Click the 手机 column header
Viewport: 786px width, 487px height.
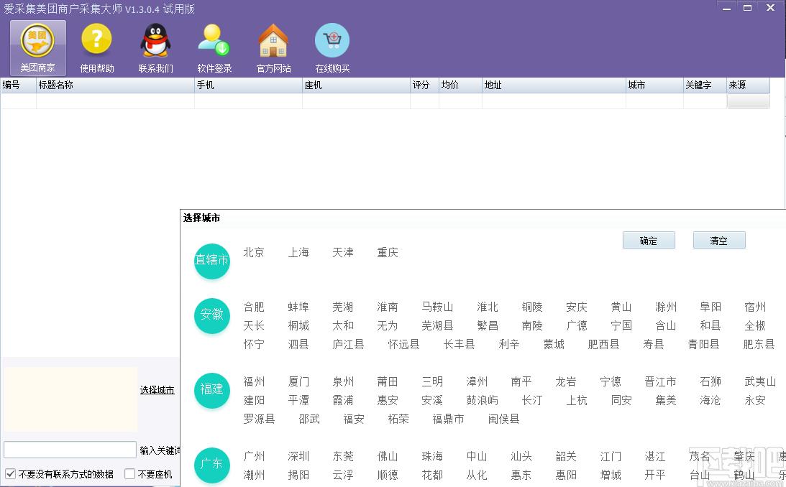tap(248, 85)
